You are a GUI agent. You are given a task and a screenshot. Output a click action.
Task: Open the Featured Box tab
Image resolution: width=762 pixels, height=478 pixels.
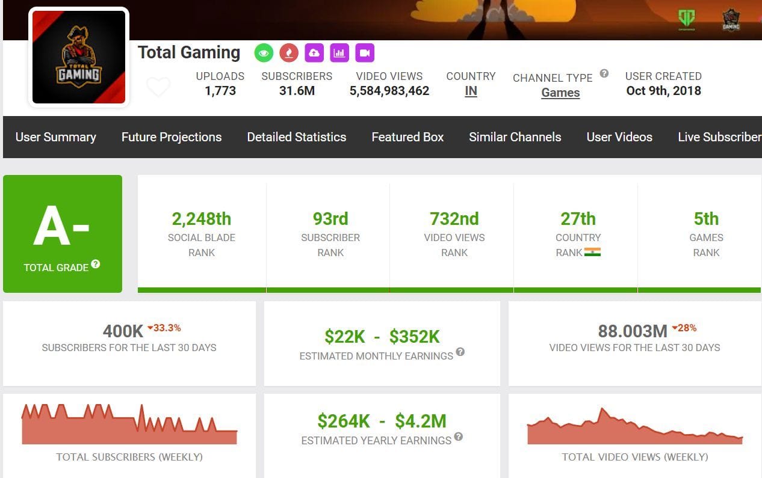[x=407, y=137]
